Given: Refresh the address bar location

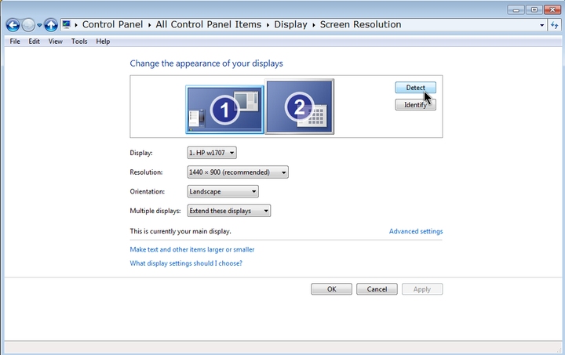Looking at the screenshot, I should coord(554,25).
